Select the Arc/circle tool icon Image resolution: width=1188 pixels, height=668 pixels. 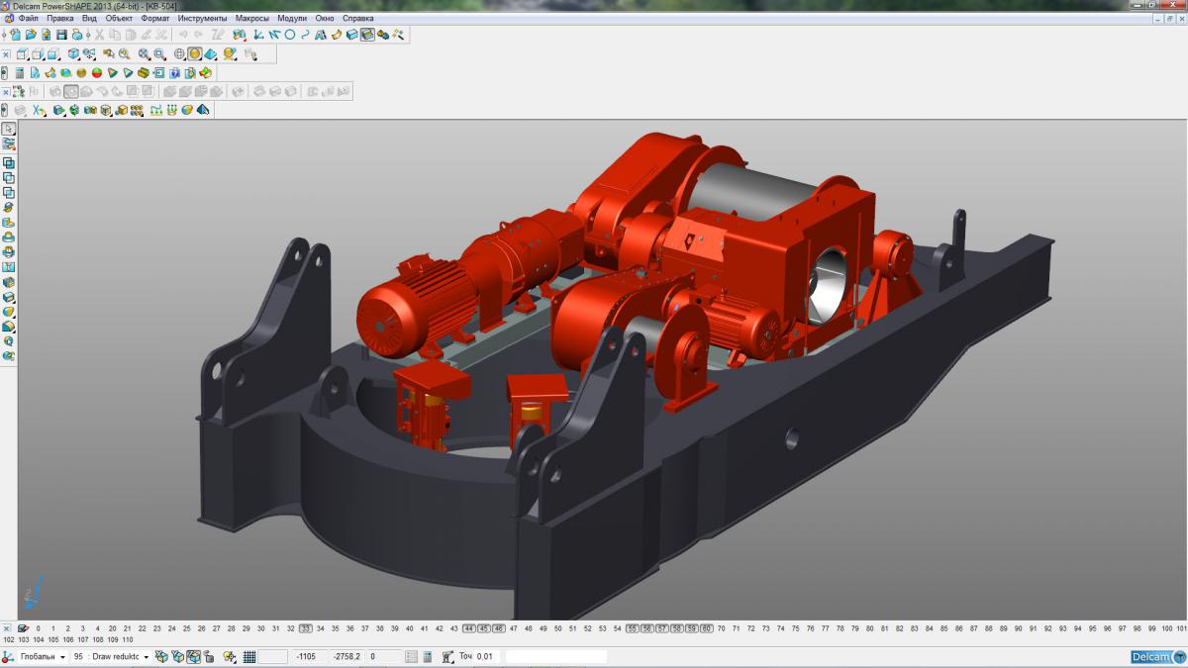(x=290, y=34)
